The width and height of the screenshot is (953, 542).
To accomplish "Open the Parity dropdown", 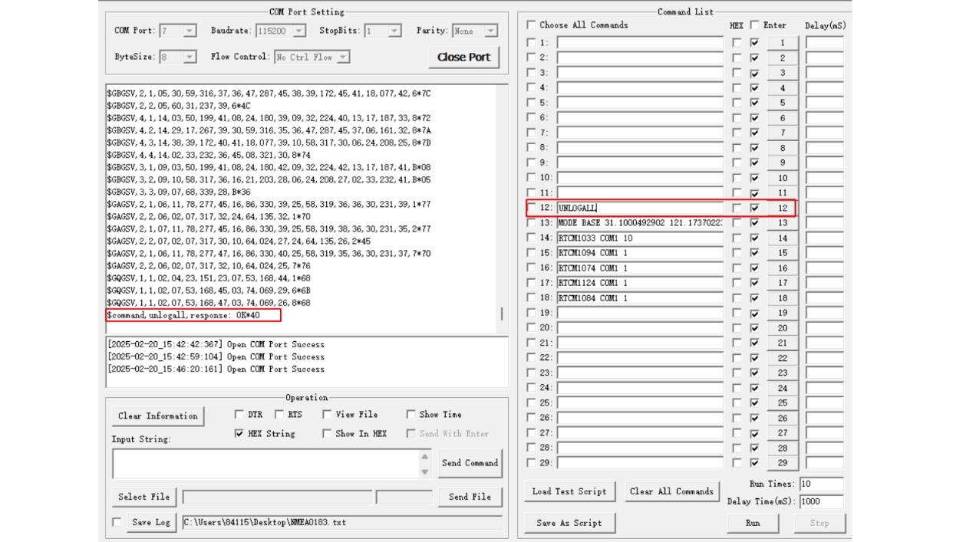I will tap(490, 31).
